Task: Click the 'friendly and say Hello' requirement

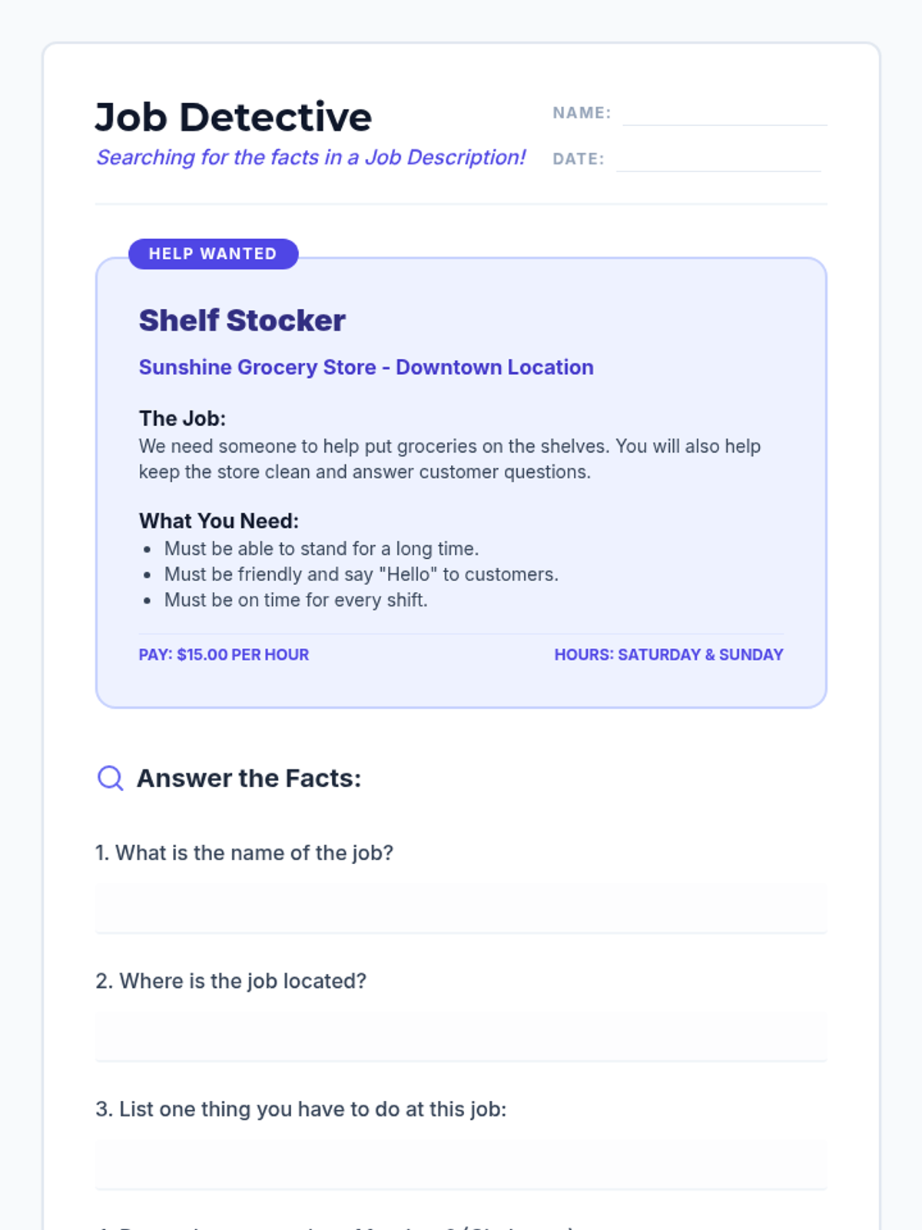Action: pos(361,574)
